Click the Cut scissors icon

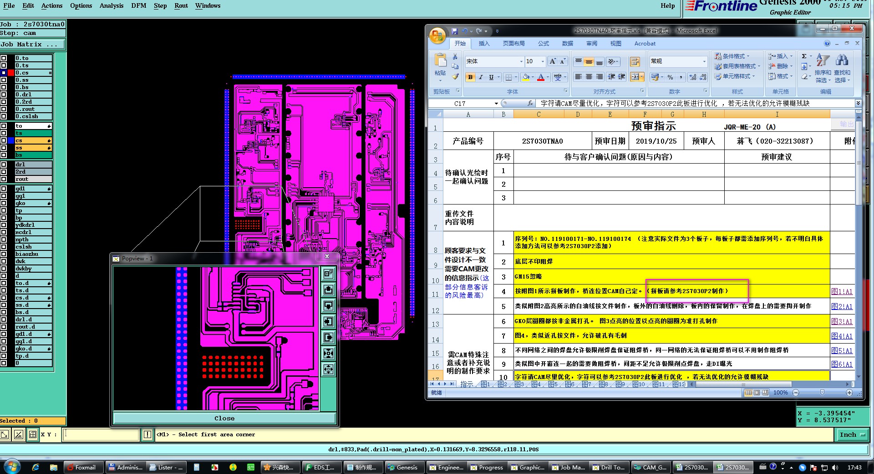tap(455, 56)
